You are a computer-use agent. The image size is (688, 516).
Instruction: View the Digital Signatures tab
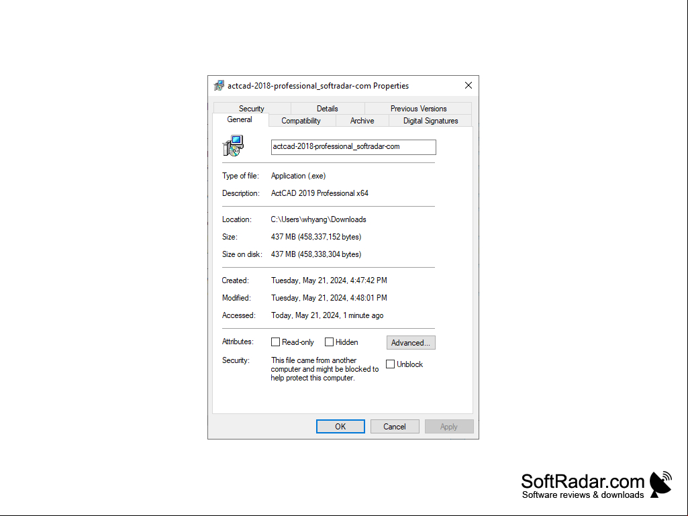click(x=430, y=121)
